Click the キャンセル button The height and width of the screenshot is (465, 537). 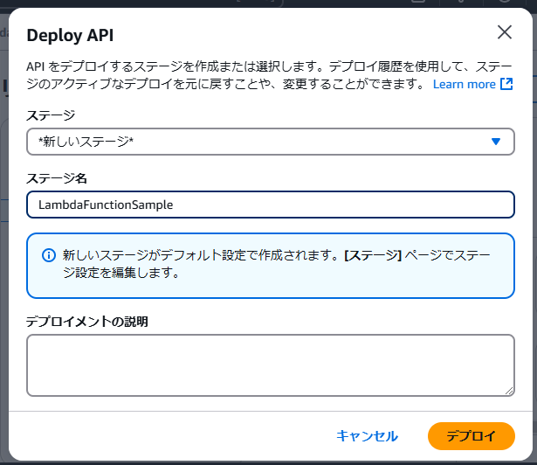pyautogui.click(x=367, y=436)
